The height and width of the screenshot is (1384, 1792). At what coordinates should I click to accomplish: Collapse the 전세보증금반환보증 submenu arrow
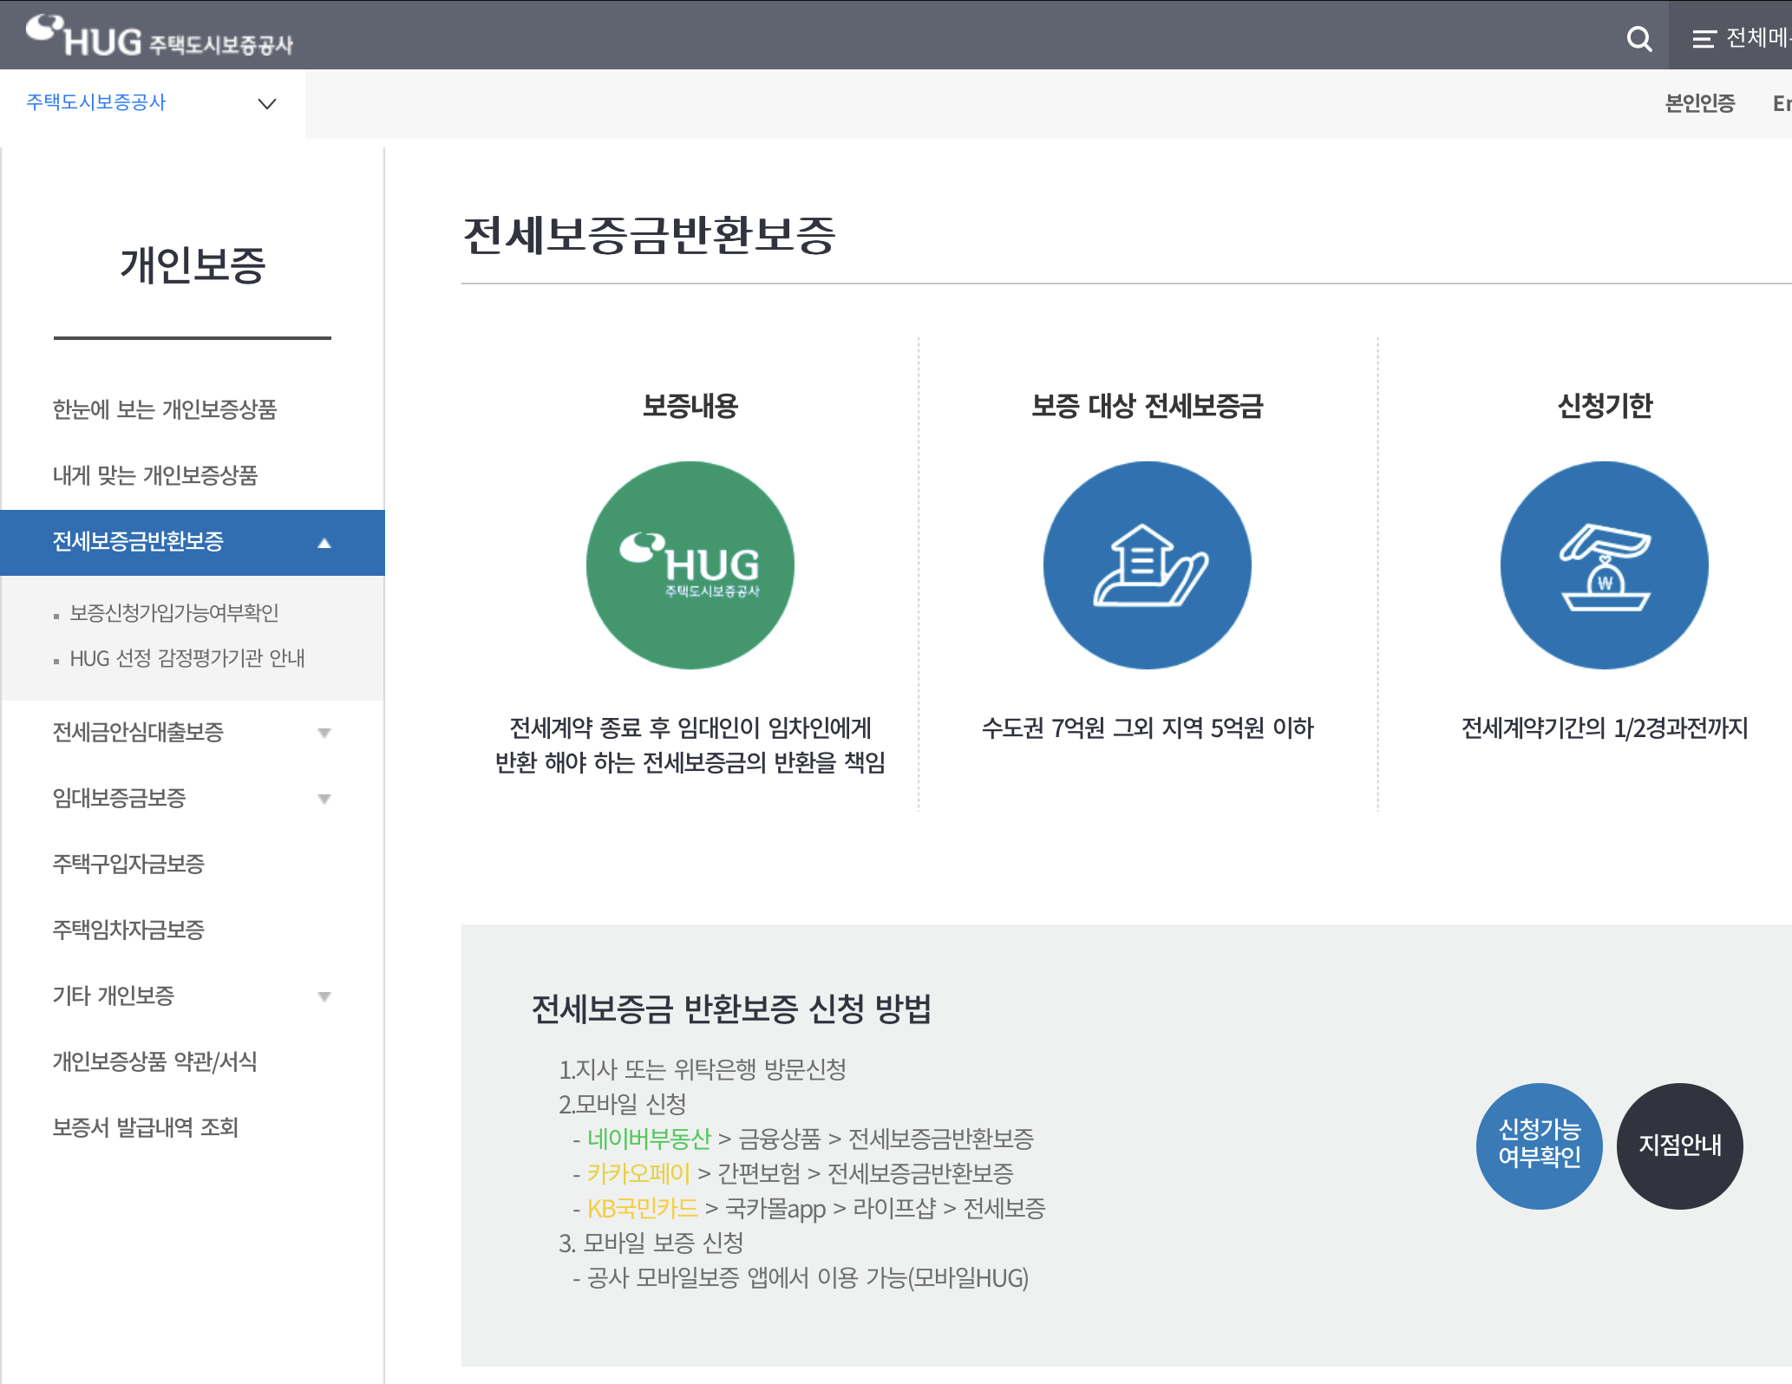(x=324, y=543)
